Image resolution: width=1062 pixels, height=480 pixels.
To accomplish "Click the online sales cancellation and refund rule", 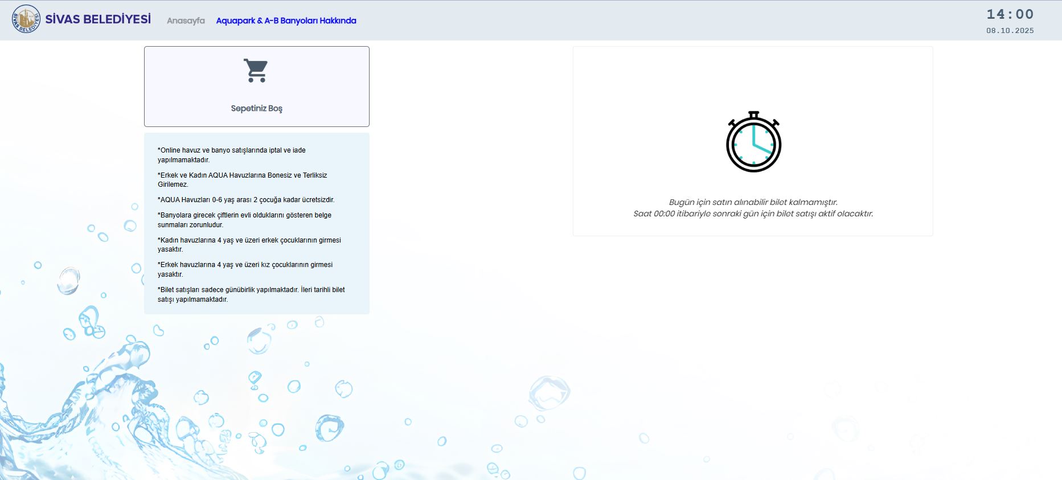I will pyautogui.click(x=232, y=155).
